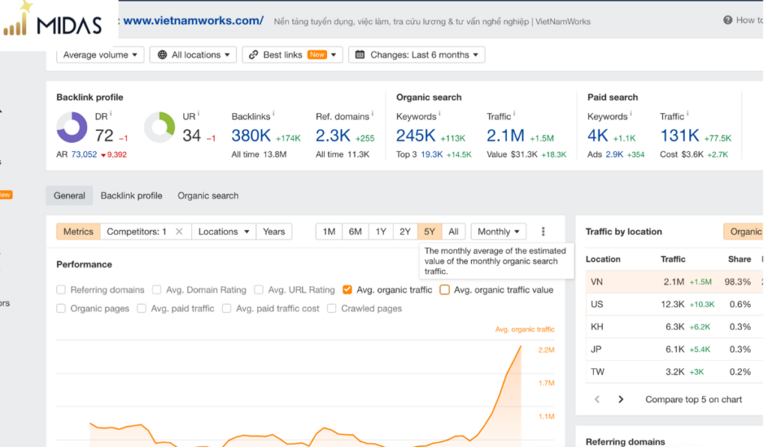Open the www.vietnamworks.com link
This screenshot has height=447, width=768.
[x=193, y=20]
